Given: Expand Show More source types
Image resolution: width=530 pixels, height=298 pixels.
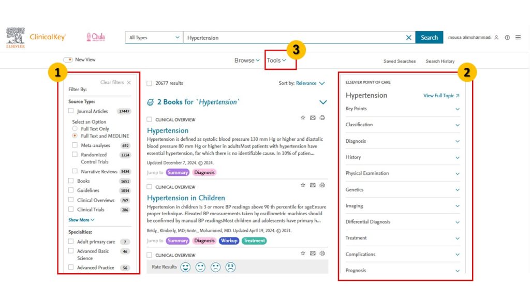Looking at the screenshot, I should 81,219.
